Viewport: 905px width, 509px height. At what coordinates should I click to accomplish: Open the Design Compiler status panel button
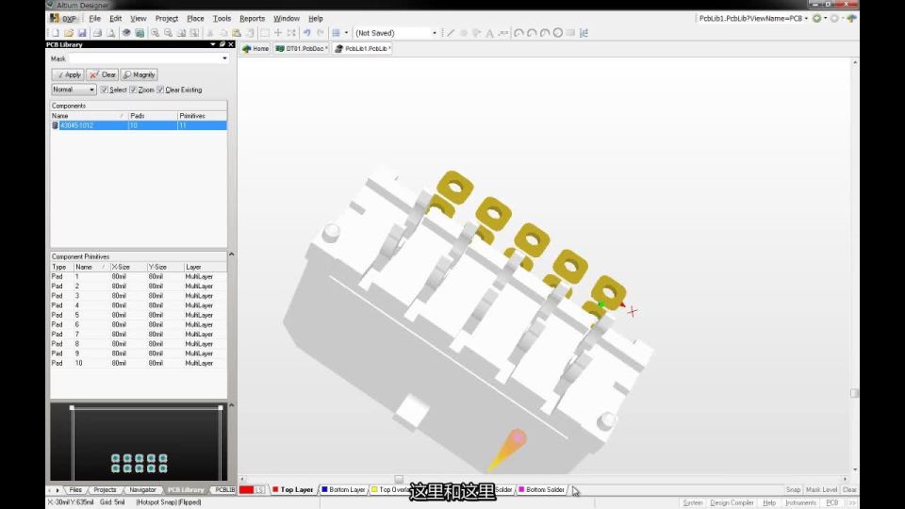pos(732,502)
